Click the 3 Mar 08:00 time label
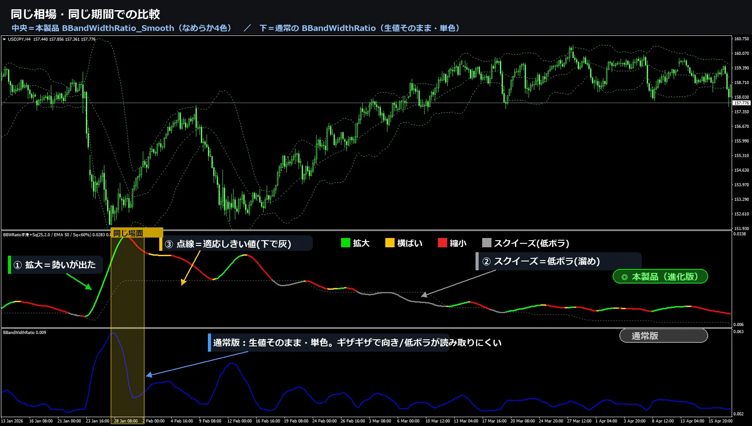 point(380,421)
